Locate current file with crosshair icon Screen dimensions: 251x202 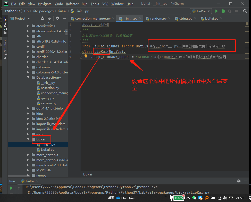pos(43,18)
